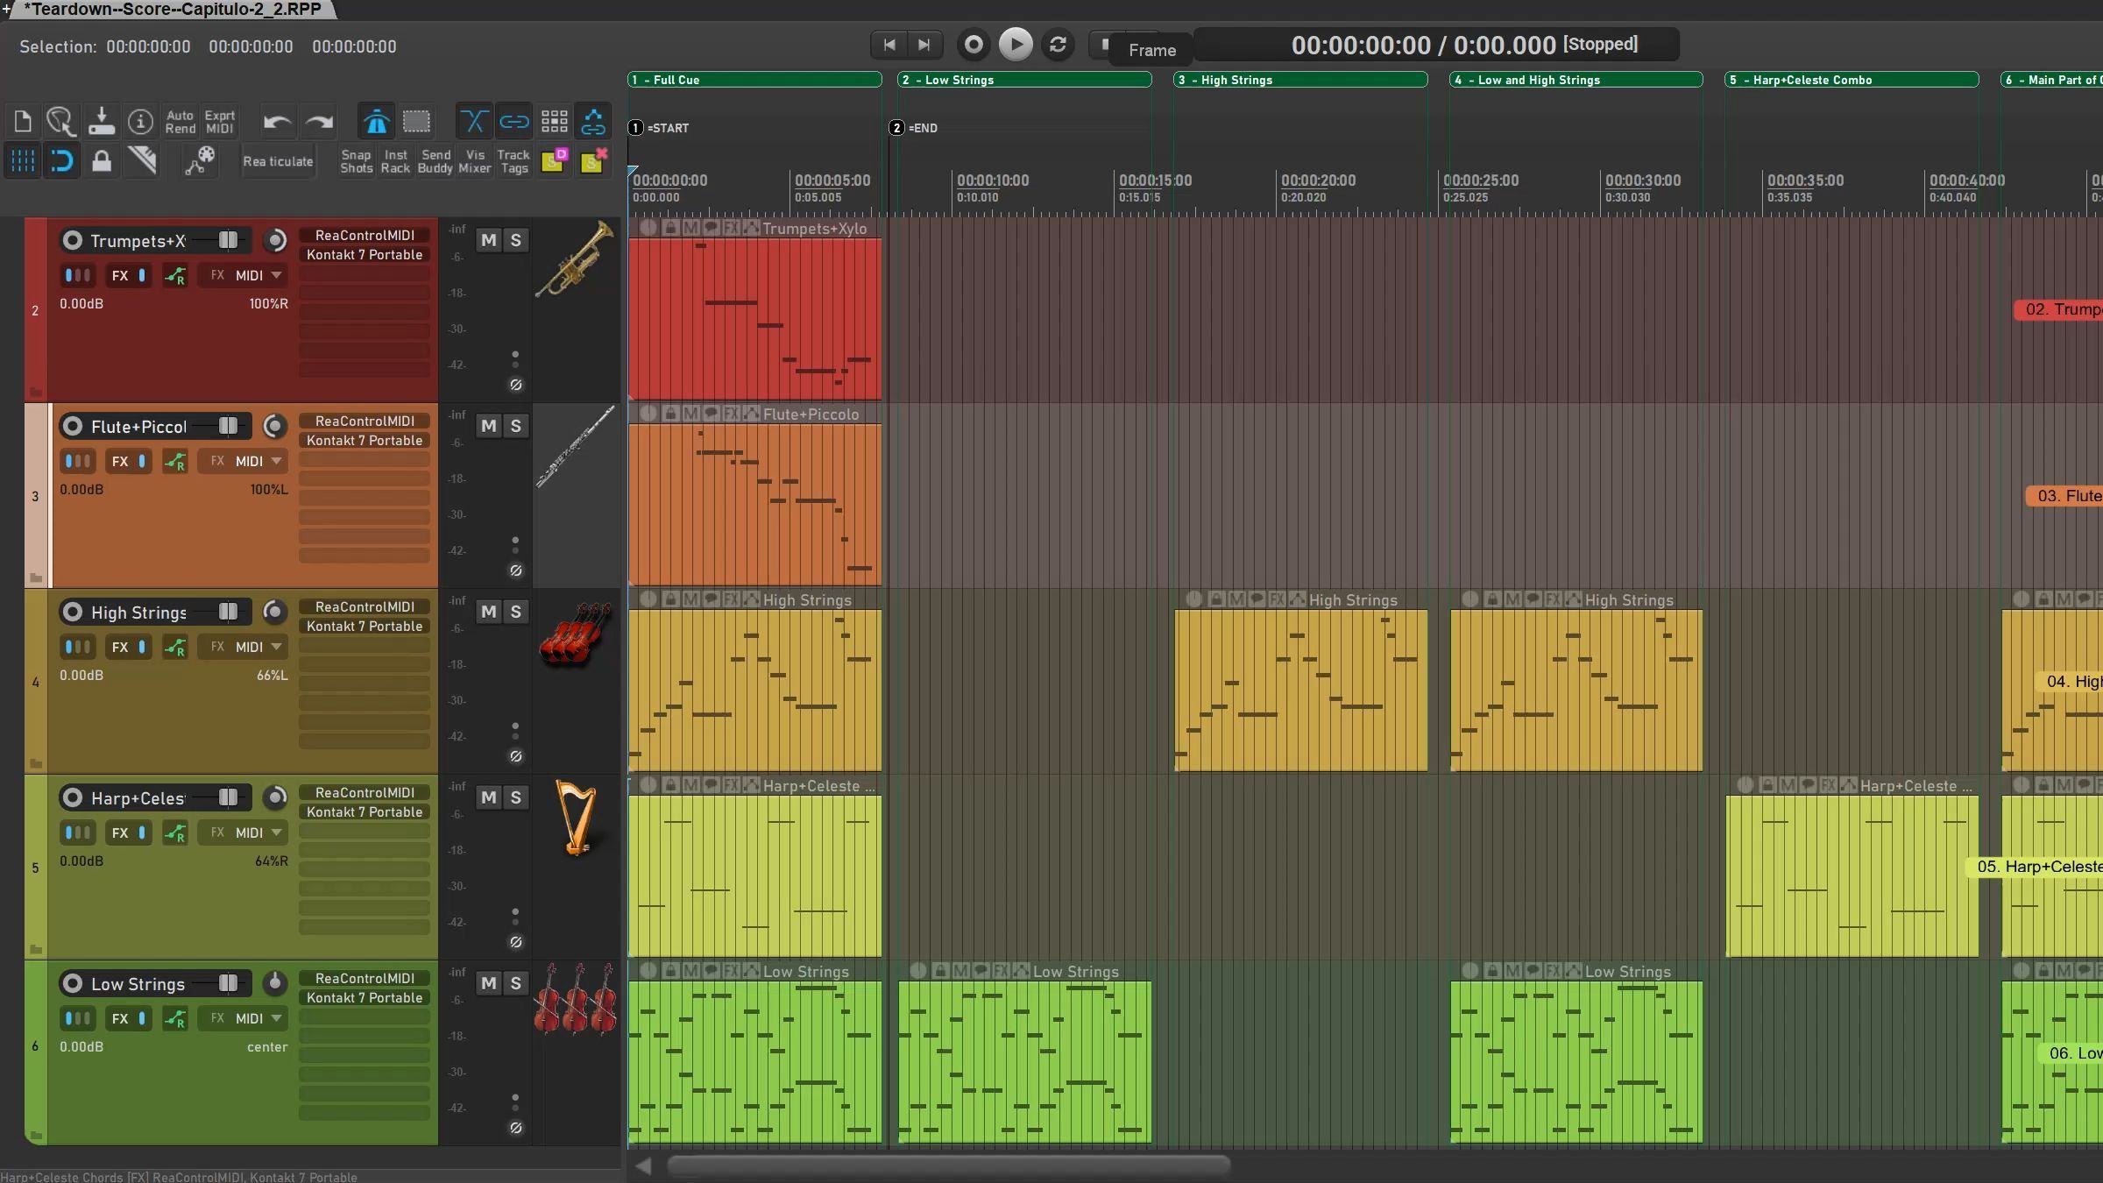Mute the Trumpets+Xylo track

coord(489,240)
